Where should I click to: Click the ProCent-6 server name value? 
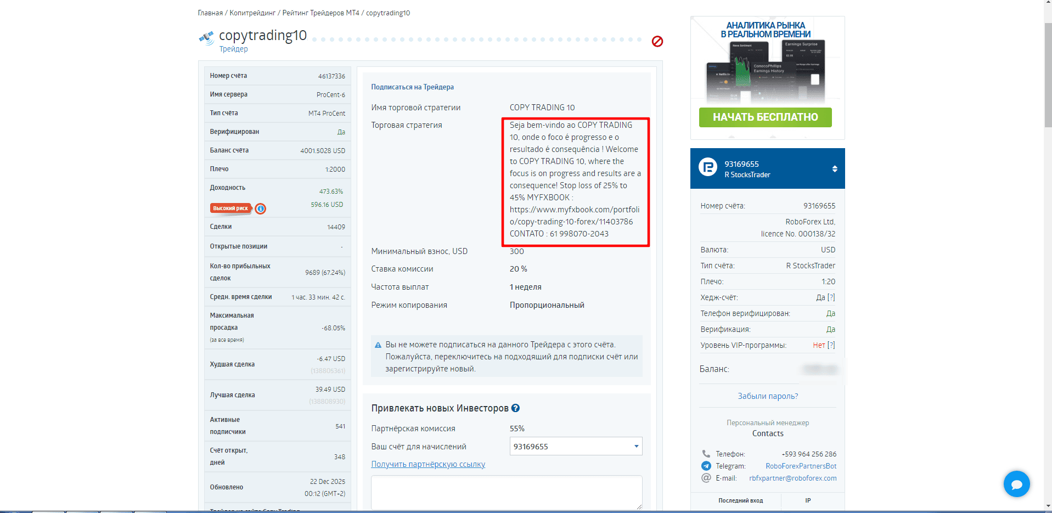331,95
